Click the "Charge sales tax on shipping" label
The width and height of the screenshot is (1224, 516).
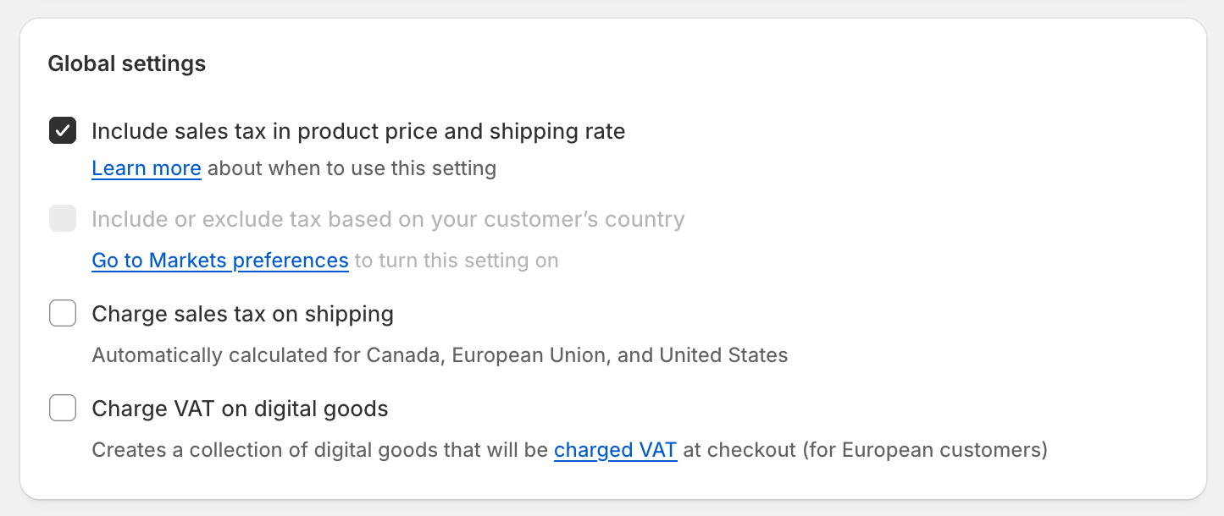pyautogui.click(x=242, y=313)
